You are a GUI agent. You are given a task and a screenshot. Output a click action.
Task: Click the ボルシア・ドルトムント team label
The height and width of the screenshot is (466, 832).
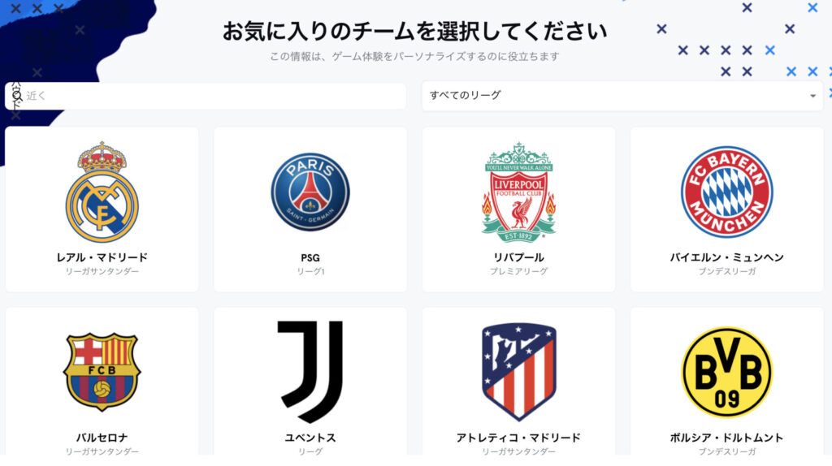point(726,438)
